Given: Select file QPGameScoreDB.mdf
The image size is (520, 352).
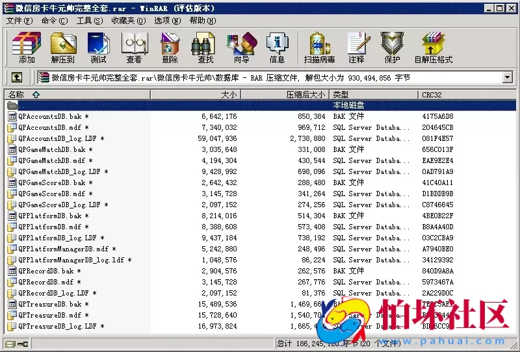Looking at the screenshot, I should 55,194.
